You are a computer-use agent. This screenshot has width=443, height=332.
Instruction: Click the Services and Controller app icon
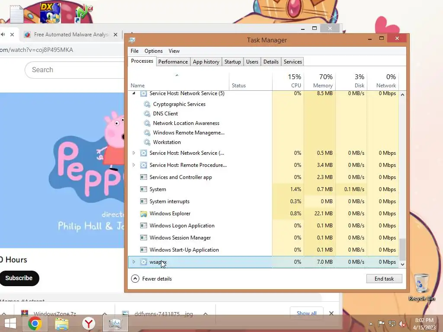(144, 177)
